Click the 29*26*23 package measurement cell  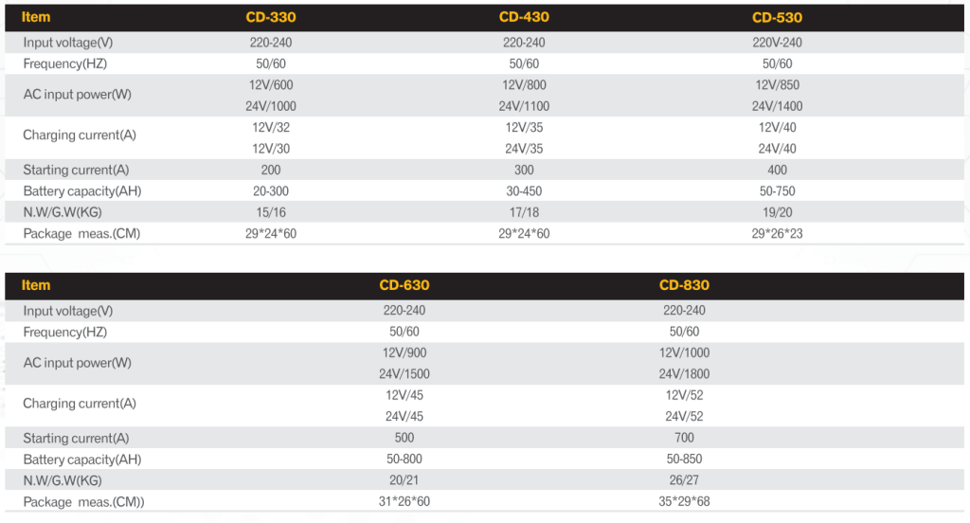[777, 233]
